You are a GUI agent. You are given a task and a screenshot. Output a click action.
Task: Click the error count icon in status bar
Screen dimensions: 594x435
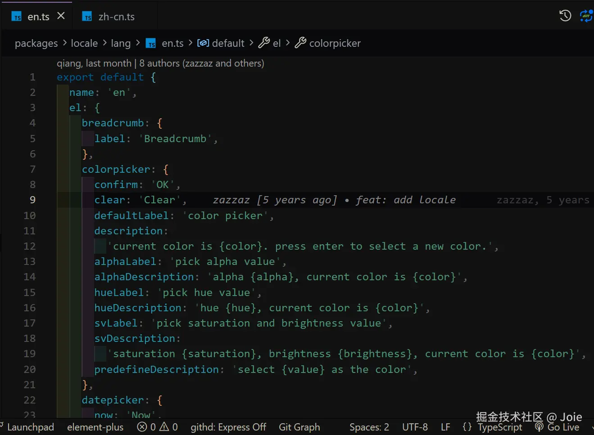click(x=142, y=427)
